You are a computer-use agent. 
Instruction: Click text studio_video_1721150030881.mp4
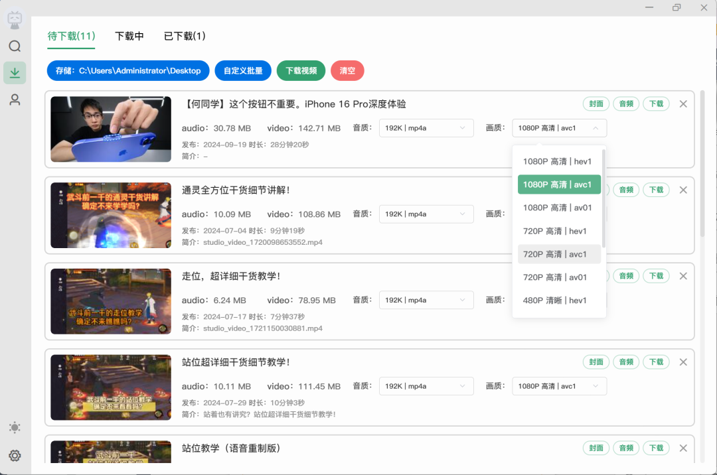point(263,328)
